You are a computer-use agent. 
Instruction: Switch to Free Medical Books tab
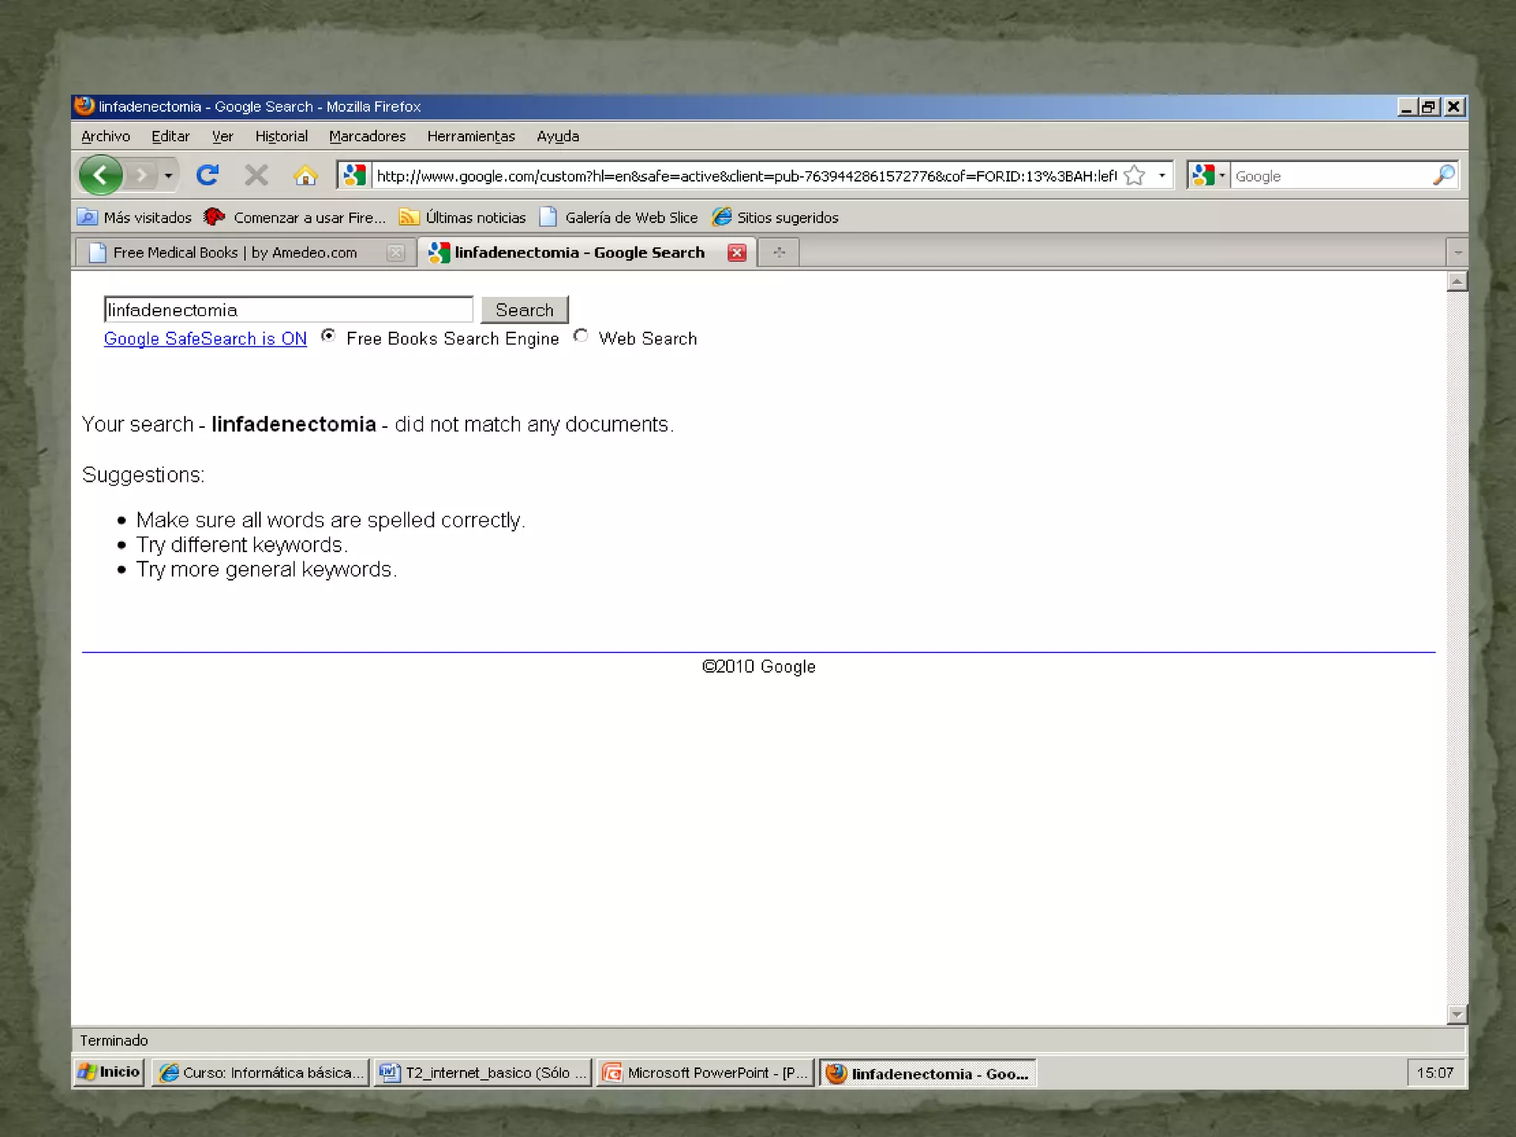(235, 253)
